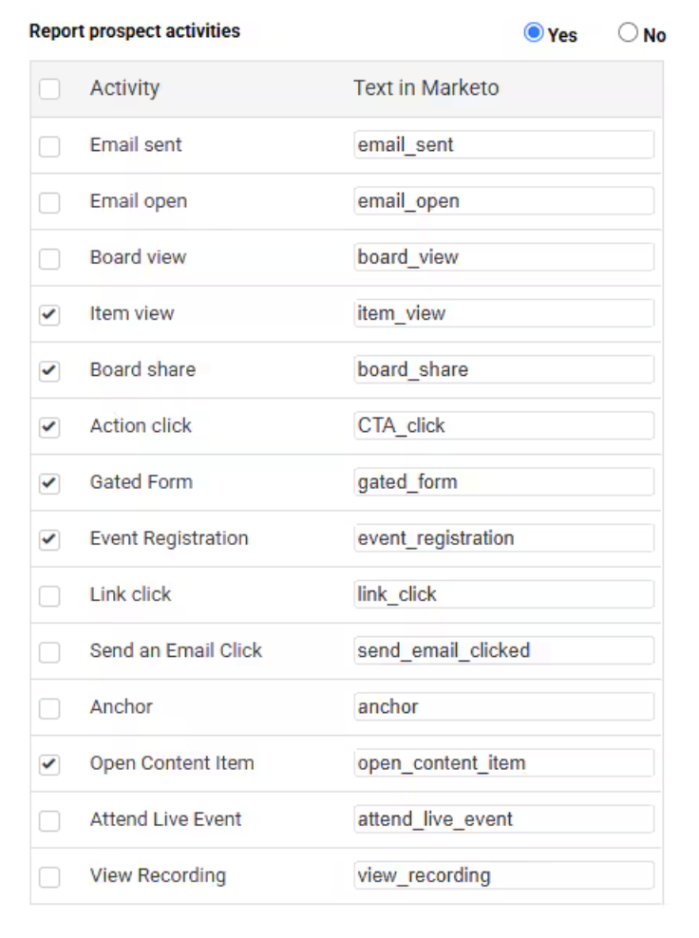The width and height of the screenshot is (699, 938).
Task: Check the Send an Email Click box
Action: [49, 651]
